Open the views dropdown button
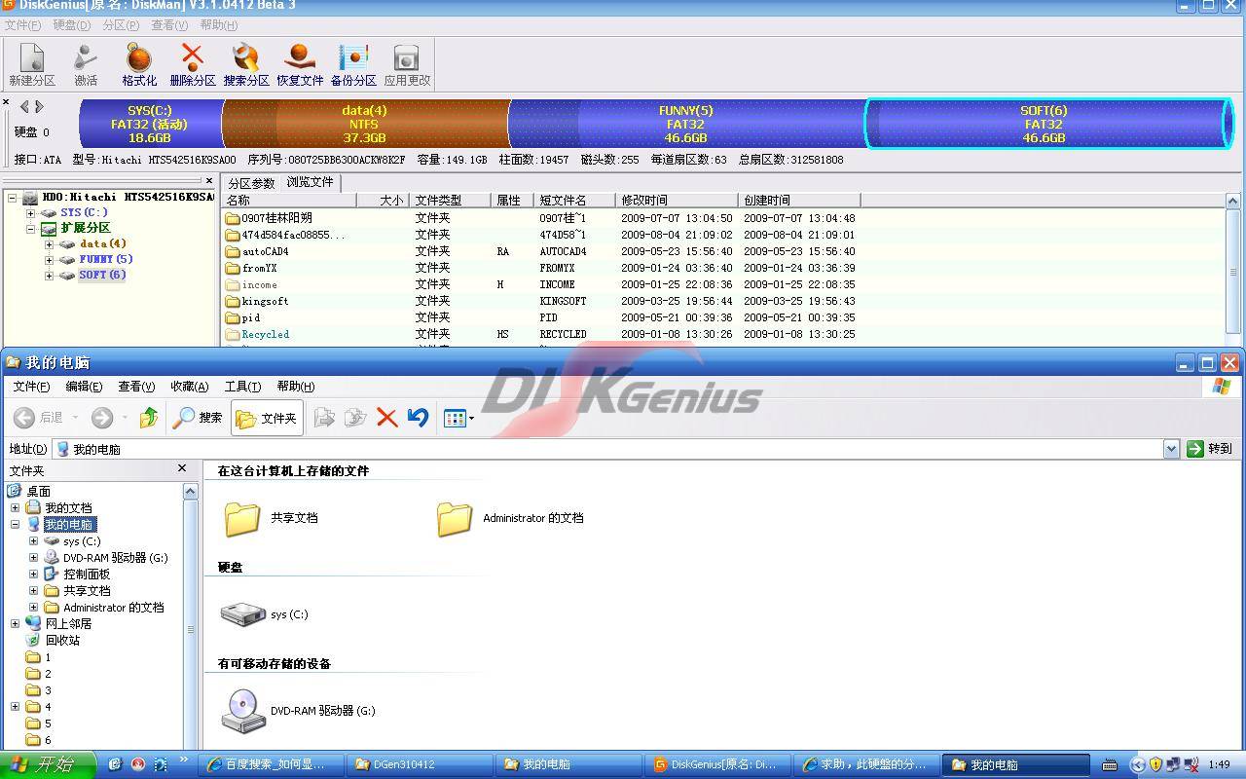The image size is (1246, 779). pyautogui.click(x=458, y=418)
